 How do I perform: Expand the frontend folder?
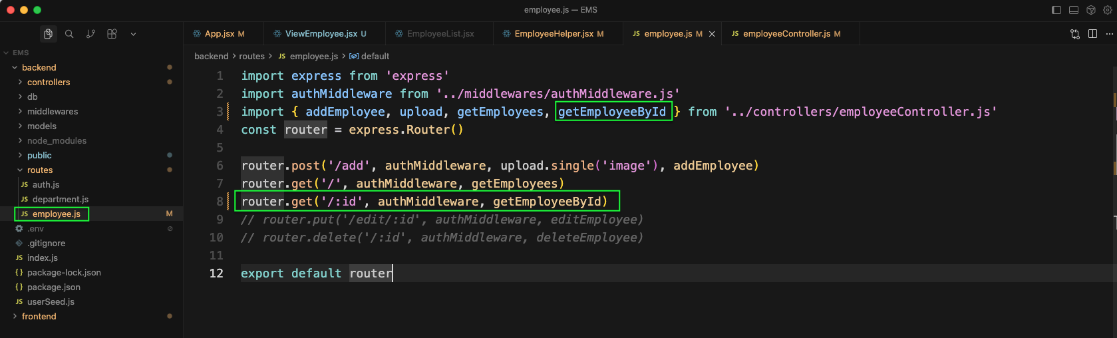pos(39,317)
